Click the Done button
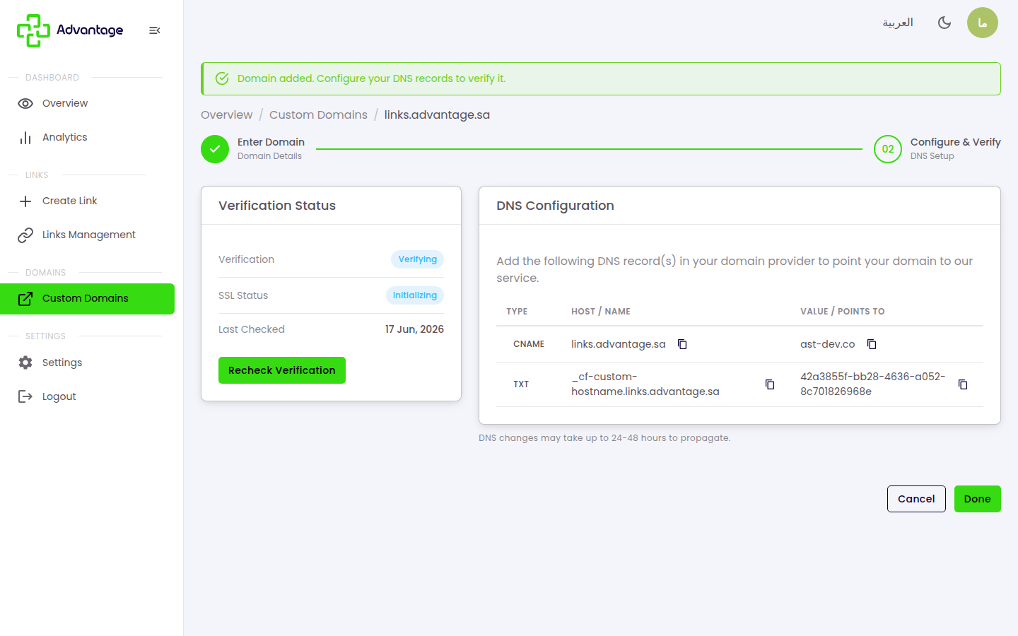The height and width of the screenshot is (636, 1018). coord(978,499)
